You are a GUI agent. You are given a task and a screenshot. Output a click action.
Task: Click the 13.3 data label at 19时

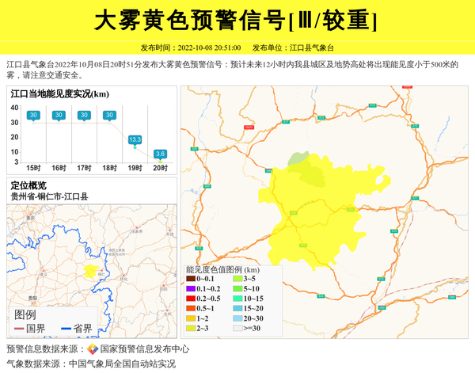(x=135, y=139)
